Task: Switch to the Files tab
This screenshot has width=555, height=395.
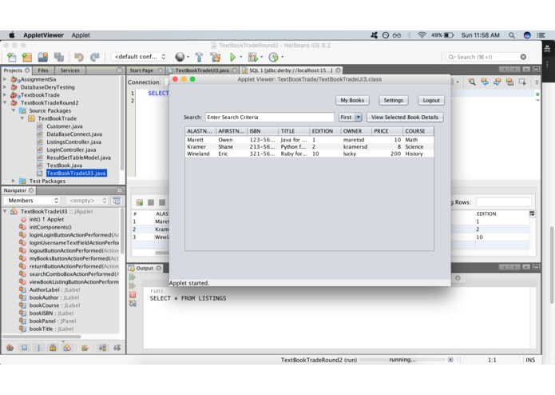Action: tap(43, 70)
